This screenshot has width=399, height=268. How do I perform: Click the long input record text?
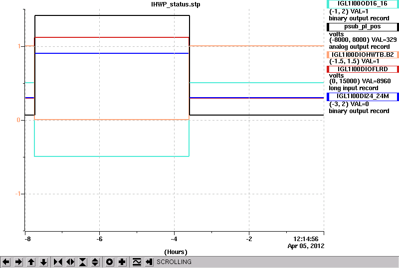tap(354, 88)
